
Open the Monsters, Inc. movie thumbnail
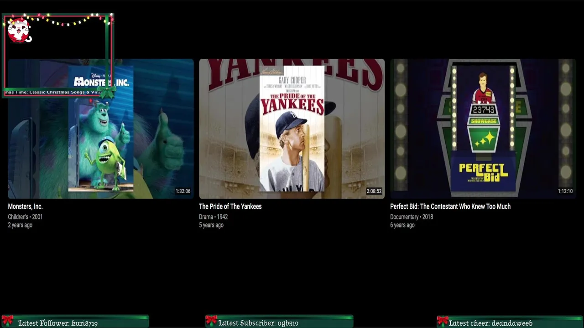[x=101, y=128]
